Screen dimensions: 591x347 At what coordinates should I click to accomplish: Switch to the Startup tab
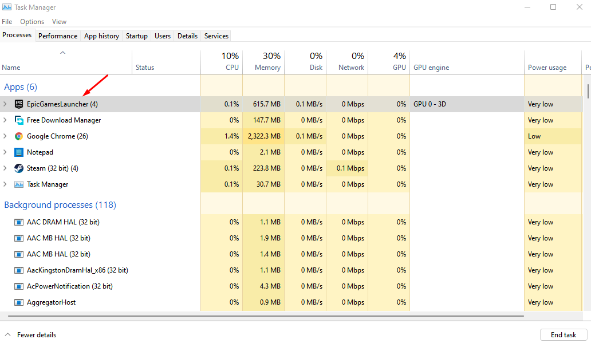point(136,36)
